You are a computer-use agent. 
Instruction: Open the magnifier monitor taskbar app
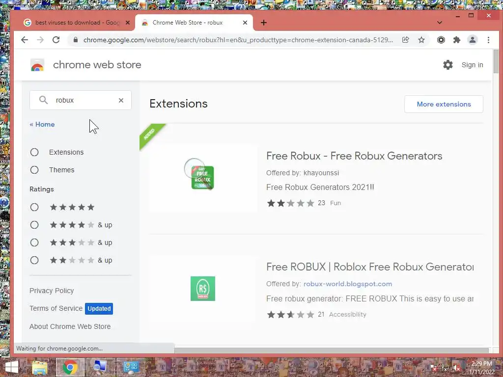[x=100, y=367]
